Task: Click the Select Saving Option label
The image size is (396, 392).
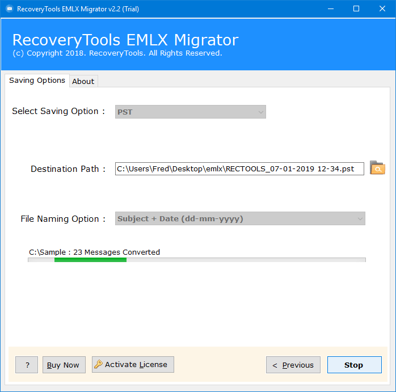Action: pyautogui.click(x=58, y=111)
